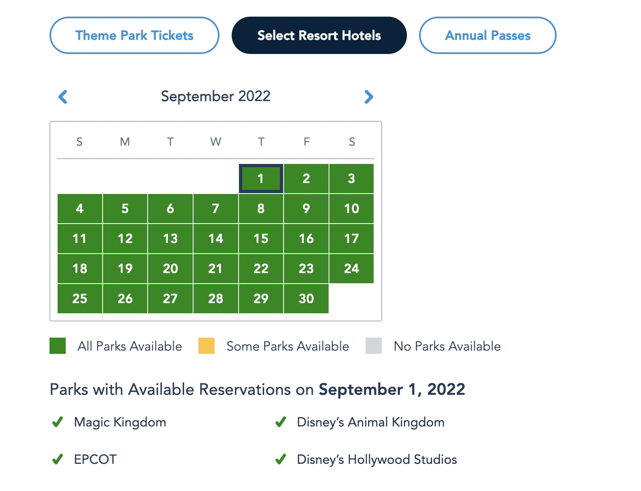Pick September 21 on the calendar
Image resolution: width=641 pixels, height=491 pixels.
pyautogui.click(x=215, y=269)
